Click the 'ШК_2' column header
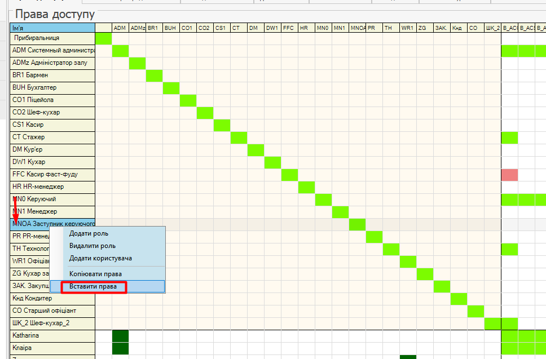The image size is (546, 359). pyautogui.click(x=492, y=28)
